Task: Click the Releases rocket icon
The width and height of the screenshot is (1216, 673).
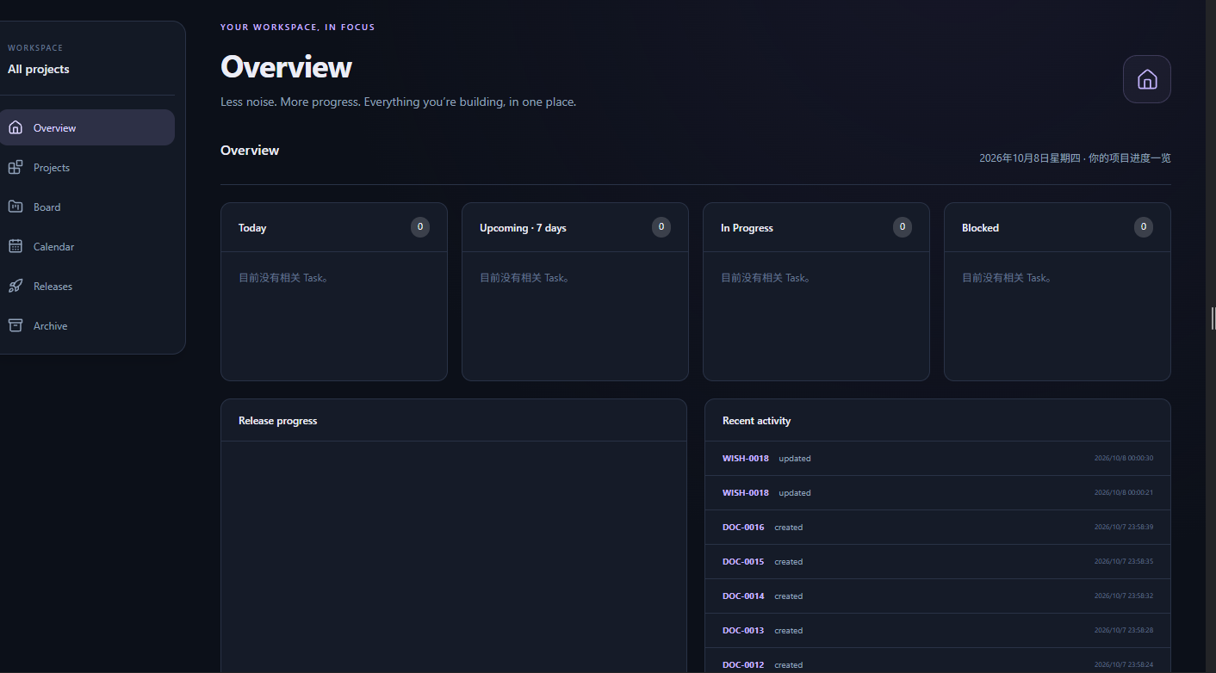Action: click(16, 286)
